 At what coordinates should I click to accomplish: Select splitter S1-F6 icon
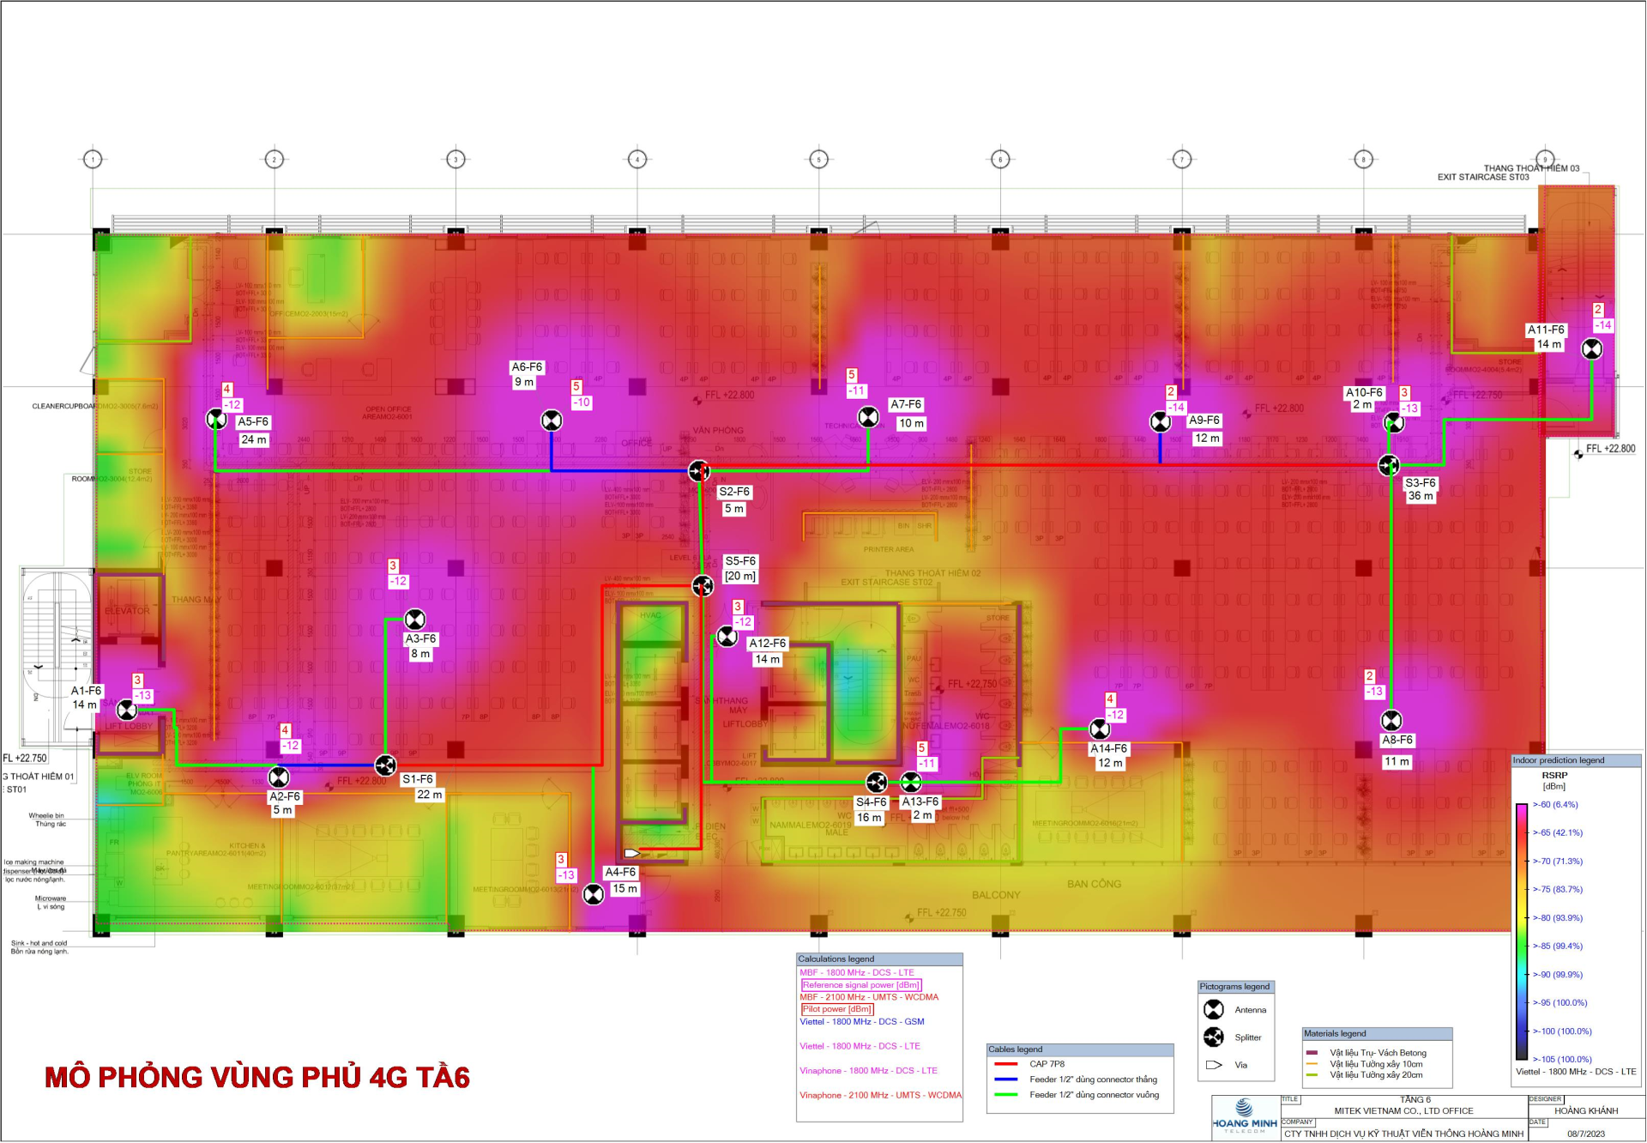(x=386, y=765)
